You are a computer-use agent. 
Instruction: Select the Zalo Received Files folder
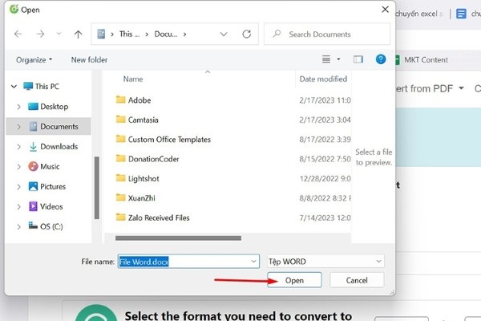click(x=153, y=217)
